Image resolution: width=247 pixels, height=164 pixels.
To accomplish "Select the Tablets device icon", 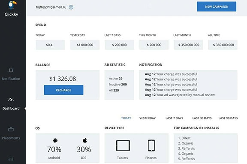I will pos(123,146).
